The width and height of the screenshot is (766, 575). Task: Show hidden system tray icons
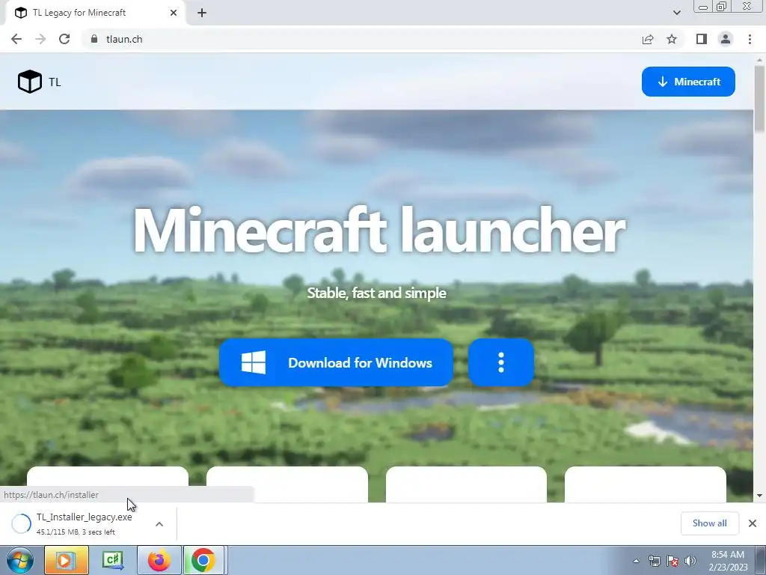tap(636, 561)
